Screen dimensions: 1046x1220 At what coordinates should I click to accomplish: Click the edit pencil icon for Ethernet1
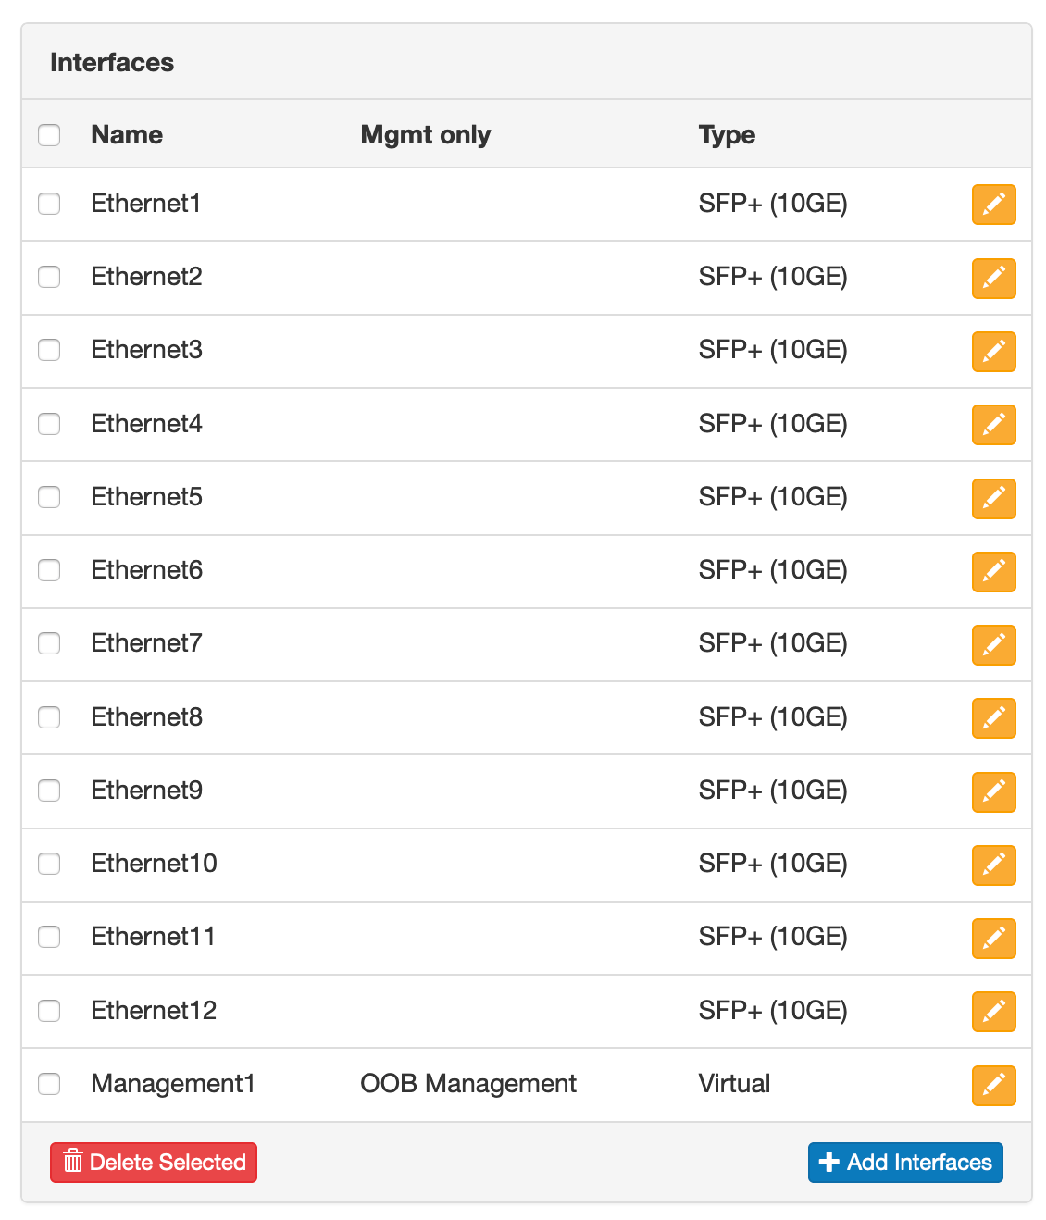click(993, 205)
